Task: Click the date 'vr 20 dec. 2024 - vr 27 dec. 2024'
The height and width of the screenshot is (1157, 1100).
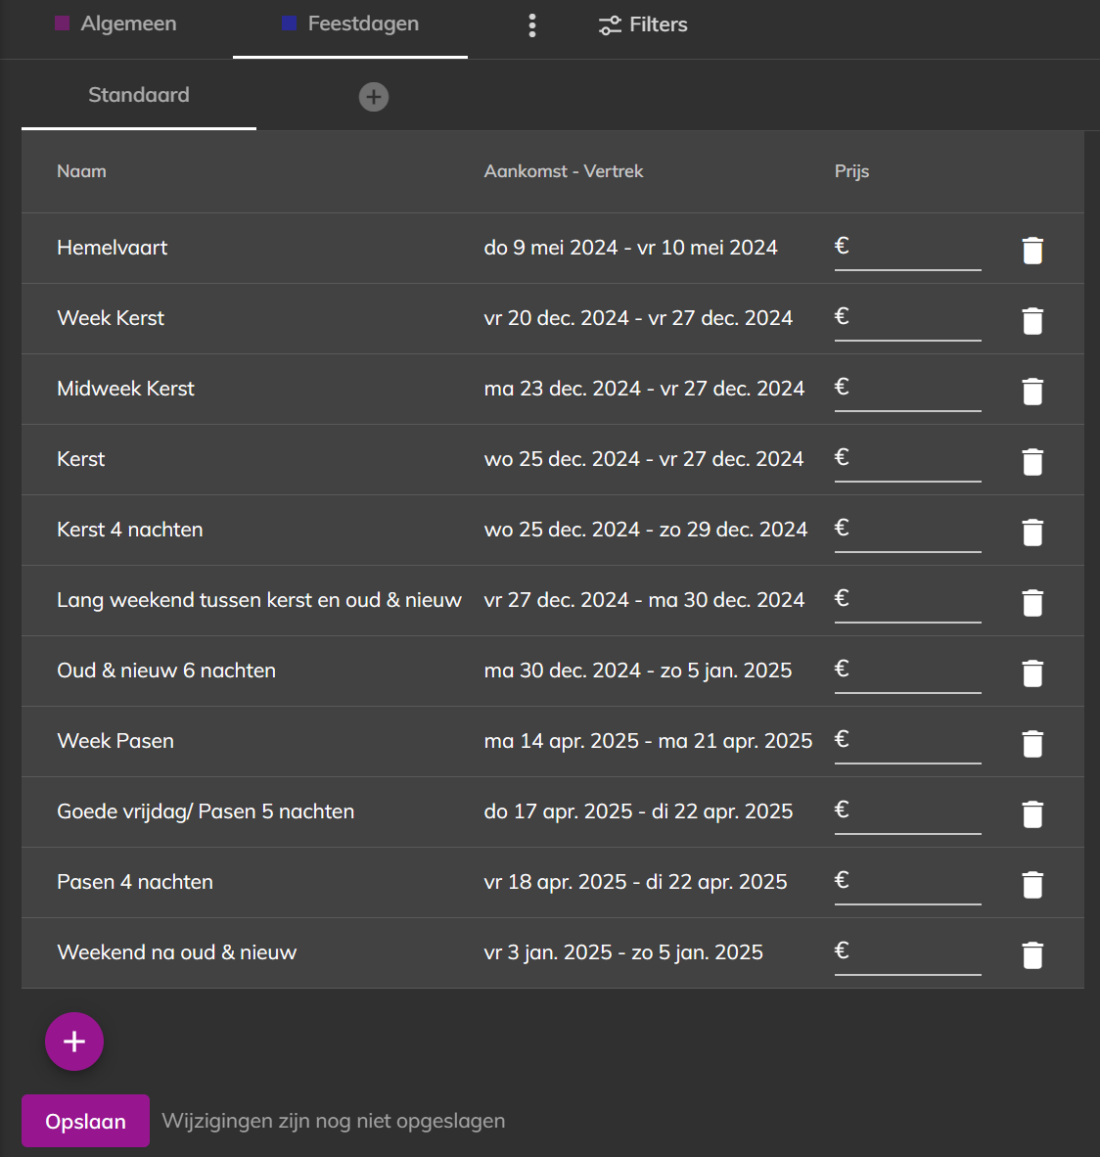Action: (x=638, y=318)
